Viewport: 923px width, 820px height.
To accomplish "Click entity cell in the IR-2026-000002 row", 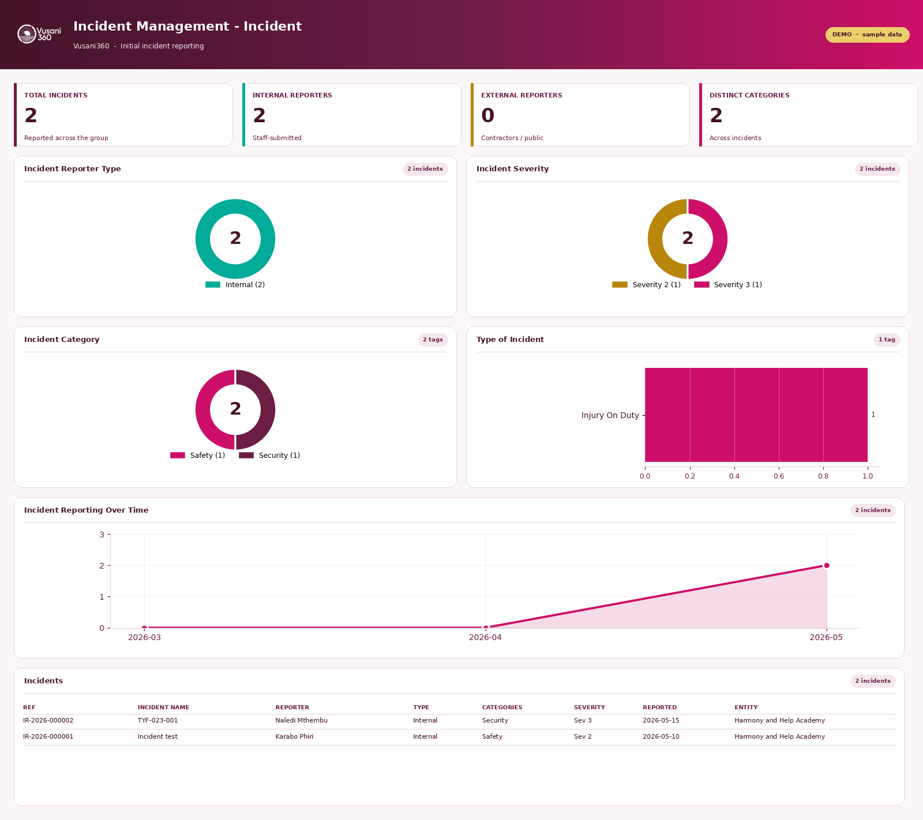I will click(x=780, y=720).
